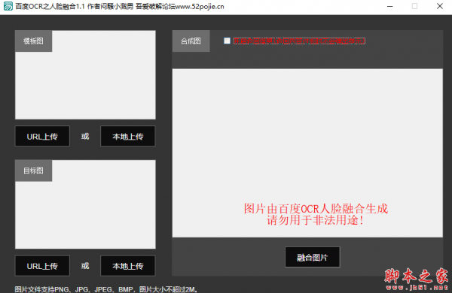Click the 图片文件支持PNG file format note
The width and height of the screenshot is (452, 293).
(x=106, y=289)
